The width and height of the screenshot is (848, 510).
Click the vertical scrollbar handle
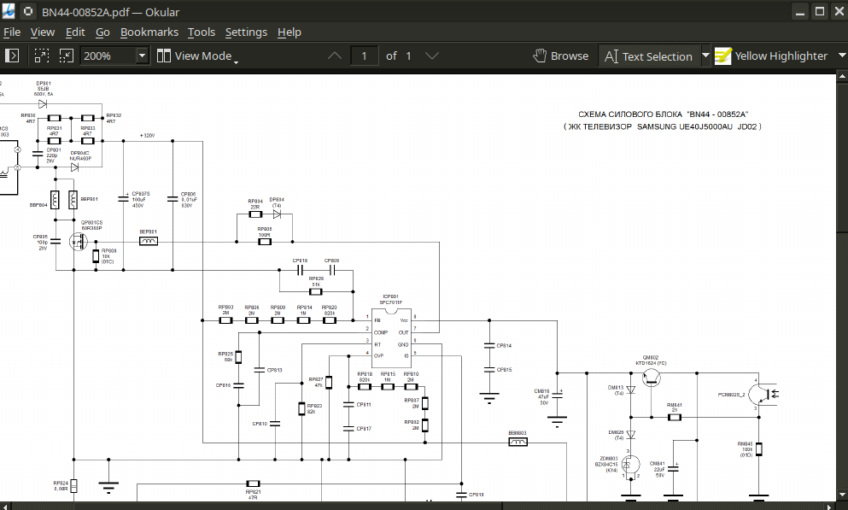tap(842, 158)
